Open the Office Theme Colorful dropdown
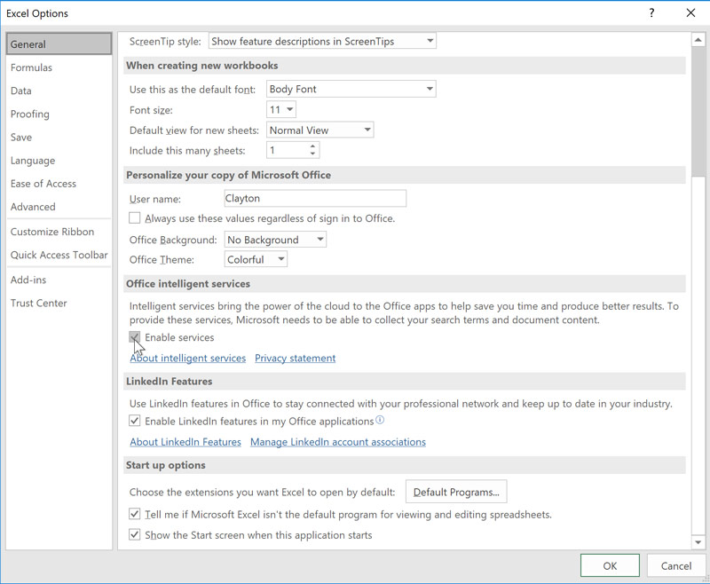Viewport: 710px width, 584px height. click(256, 259)
